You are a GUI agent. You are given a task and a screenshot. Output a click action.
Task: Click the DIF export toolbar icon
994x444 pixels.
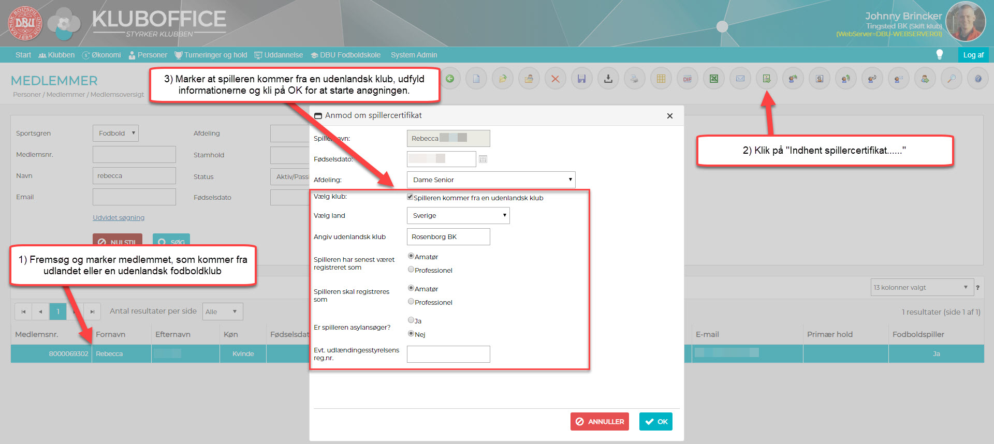(688, 79)
